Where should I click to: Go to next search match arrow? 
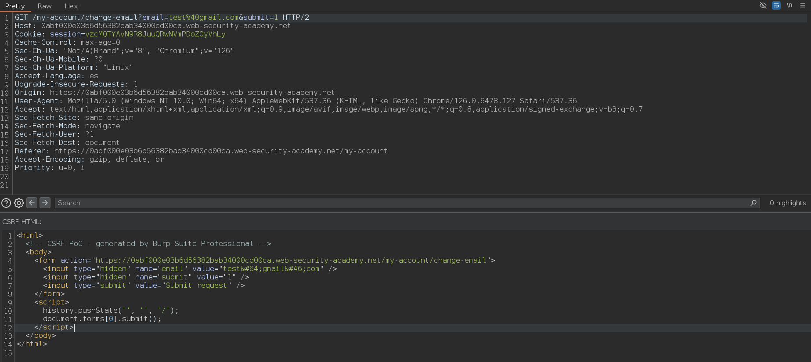point(45,203)
